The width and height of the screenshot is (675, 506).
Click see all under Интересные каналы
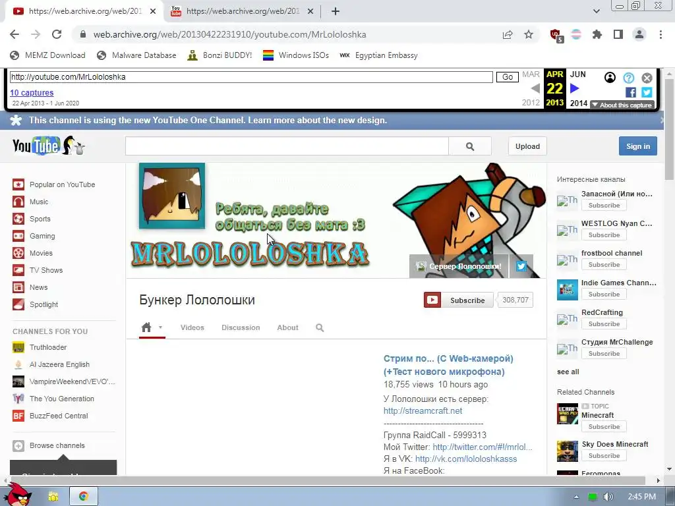[568, 372]
